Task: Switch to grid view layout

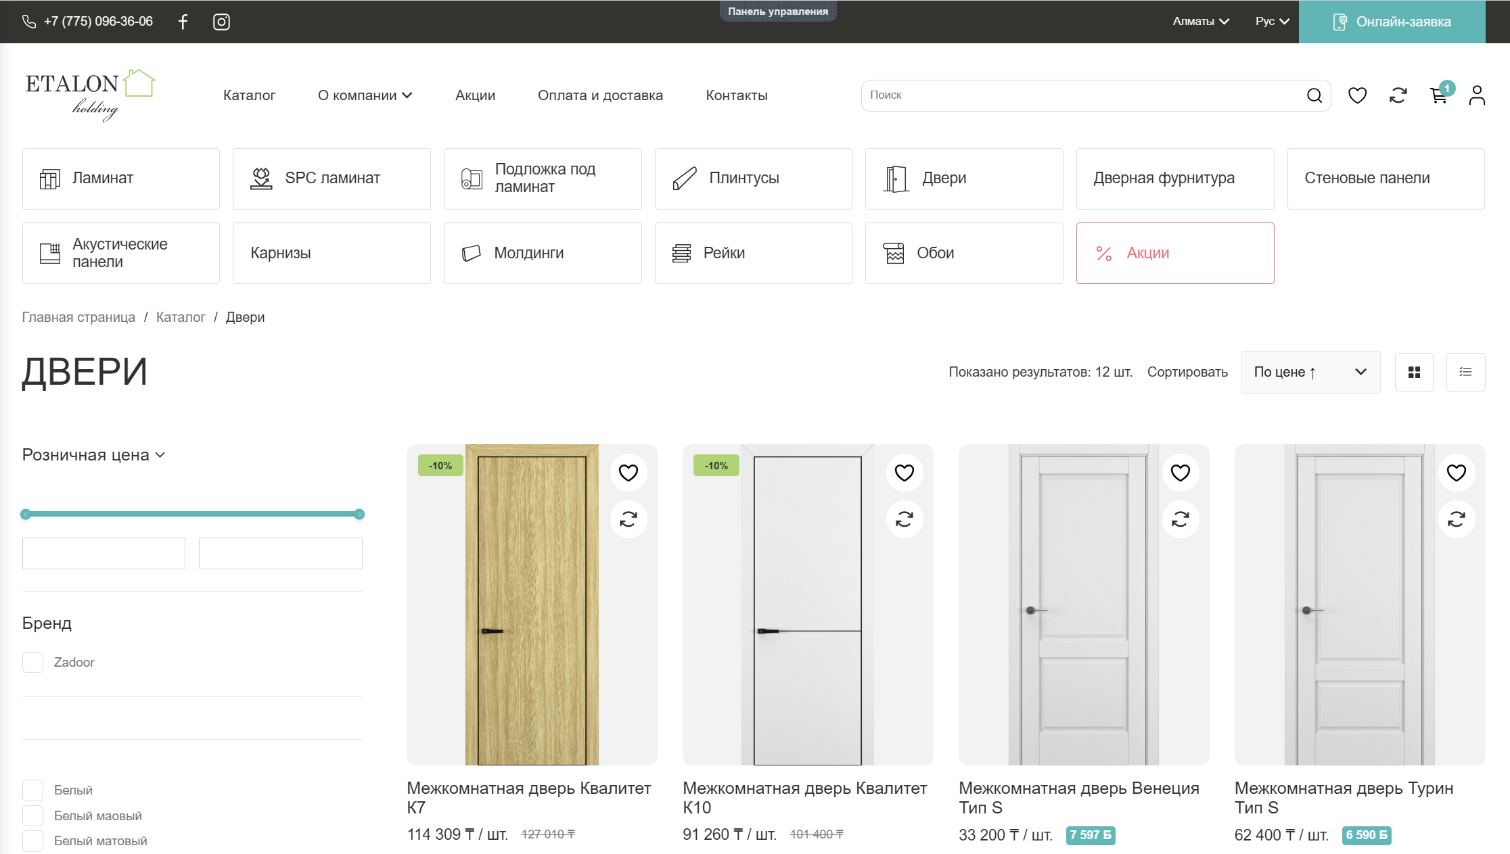Action: 1414,372
